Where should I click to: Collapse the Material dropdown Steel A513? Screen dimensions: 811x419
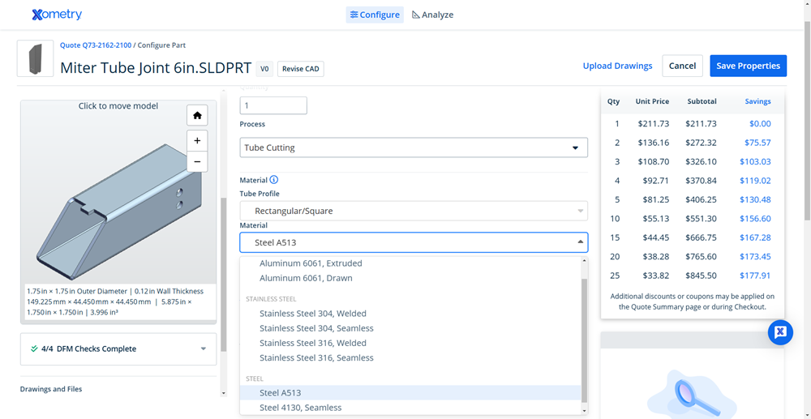(414, 242)
